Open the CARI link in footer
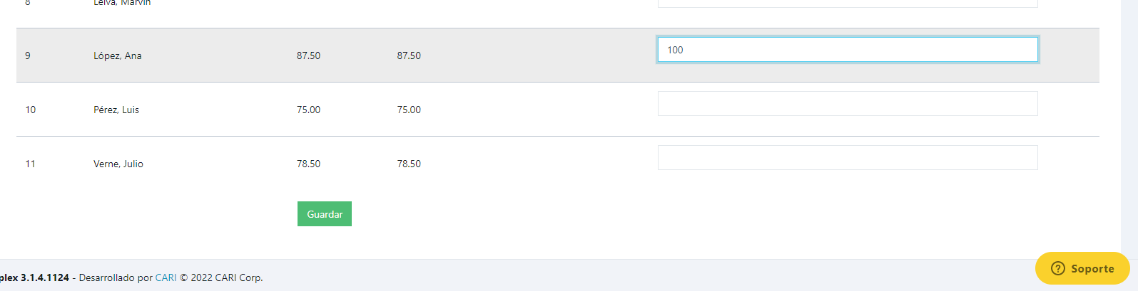This screenshot has height=291, width=1138. (166, 277)
